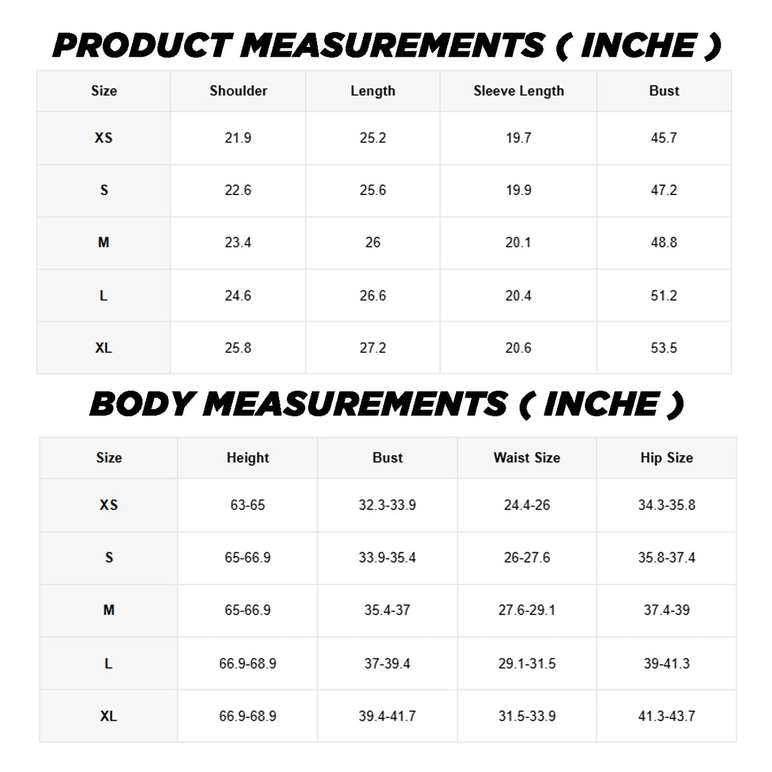Click the Body Measurements title
The height and width of the screenshot is (772, 772).
tap(386, 404)
